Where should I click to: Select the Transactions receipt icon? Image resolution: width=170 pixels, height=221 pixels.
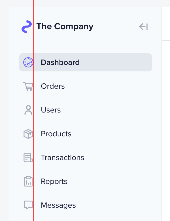click(28, 158)
